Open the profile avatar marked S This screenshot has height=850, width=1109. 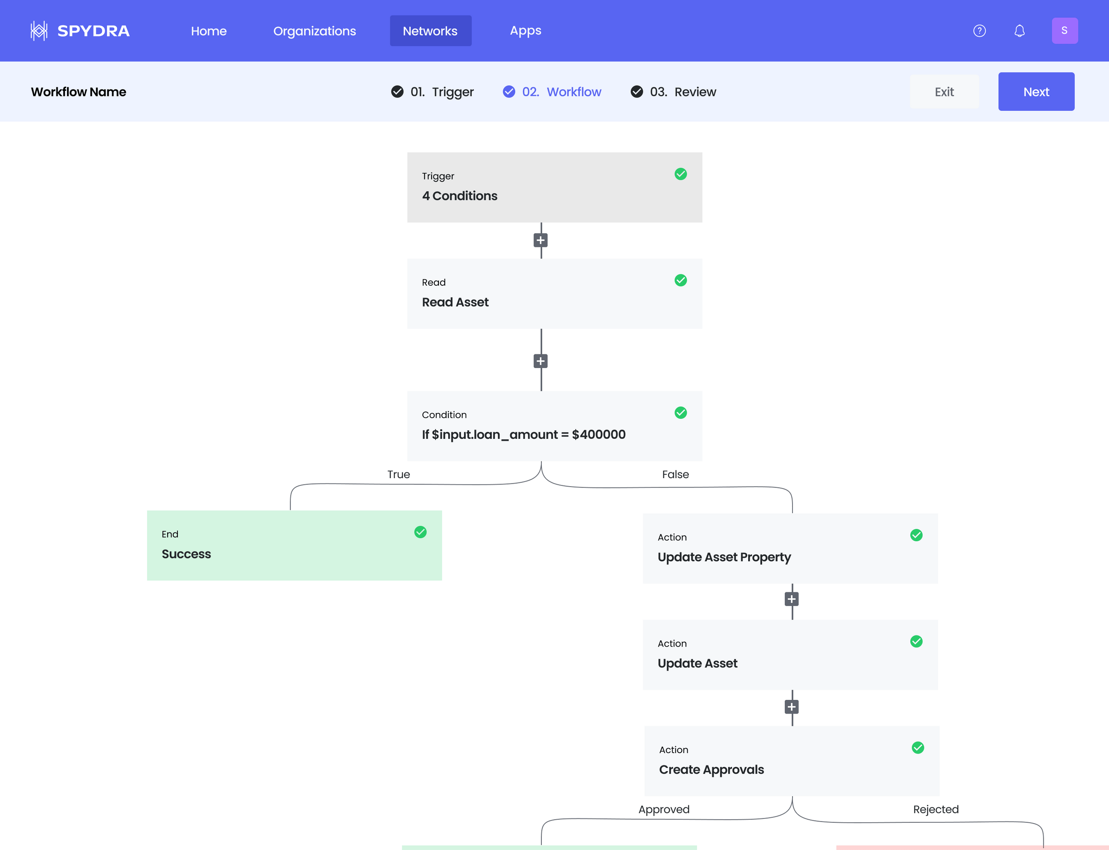[1065, 30]
